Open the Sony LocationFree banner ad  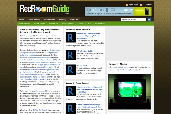(118, 11)
